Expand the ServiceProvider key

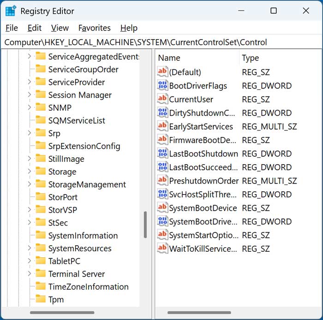point(30,82)
